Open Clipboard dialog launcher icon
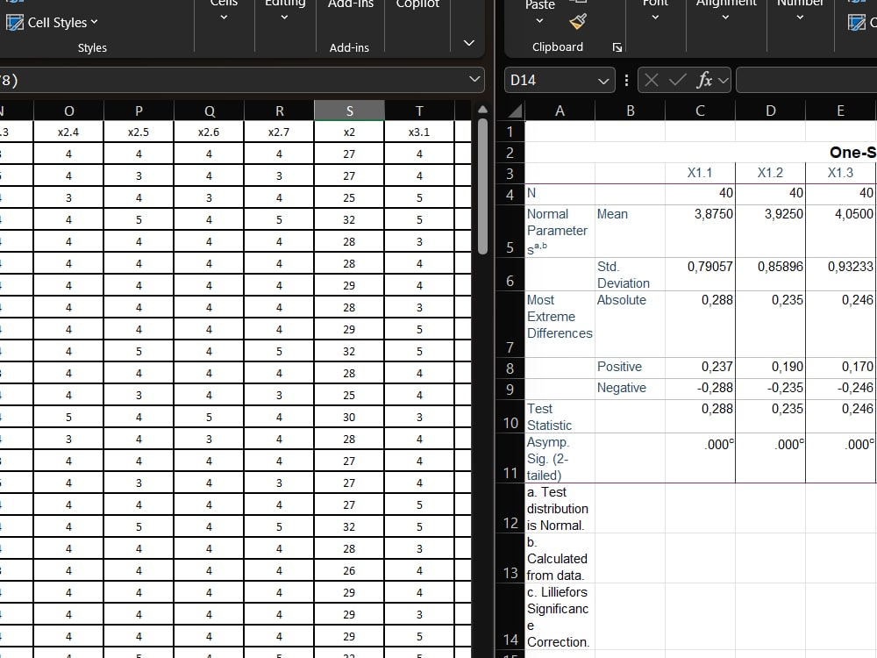 tap(617, 47)
